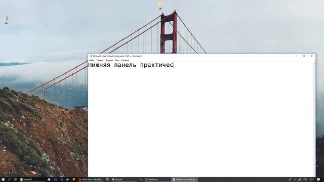The width and height of the screenshot is (324, 182).
Task: Switch РУС input language indicator
Action: point(305,179)
